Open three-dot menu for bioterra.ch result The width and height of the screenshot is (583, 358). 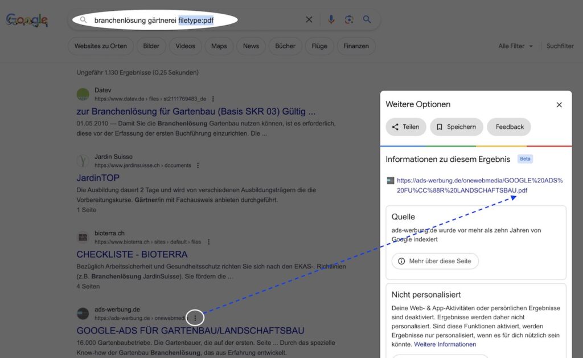pos(208,242)
